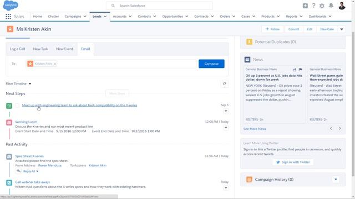Open the Notifications bell icon
The height and width of the screenshot is (199, 355).
(331, 6)
